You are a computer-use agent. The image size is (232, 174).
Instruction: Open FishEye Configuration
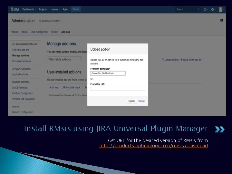23,93
